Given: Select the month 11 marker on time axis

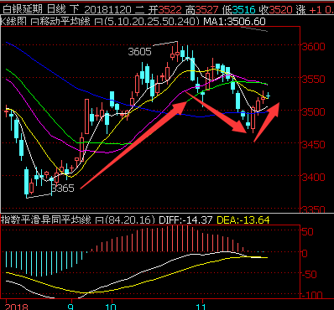Looking at the screenshot, I should [x=201, y=307].
